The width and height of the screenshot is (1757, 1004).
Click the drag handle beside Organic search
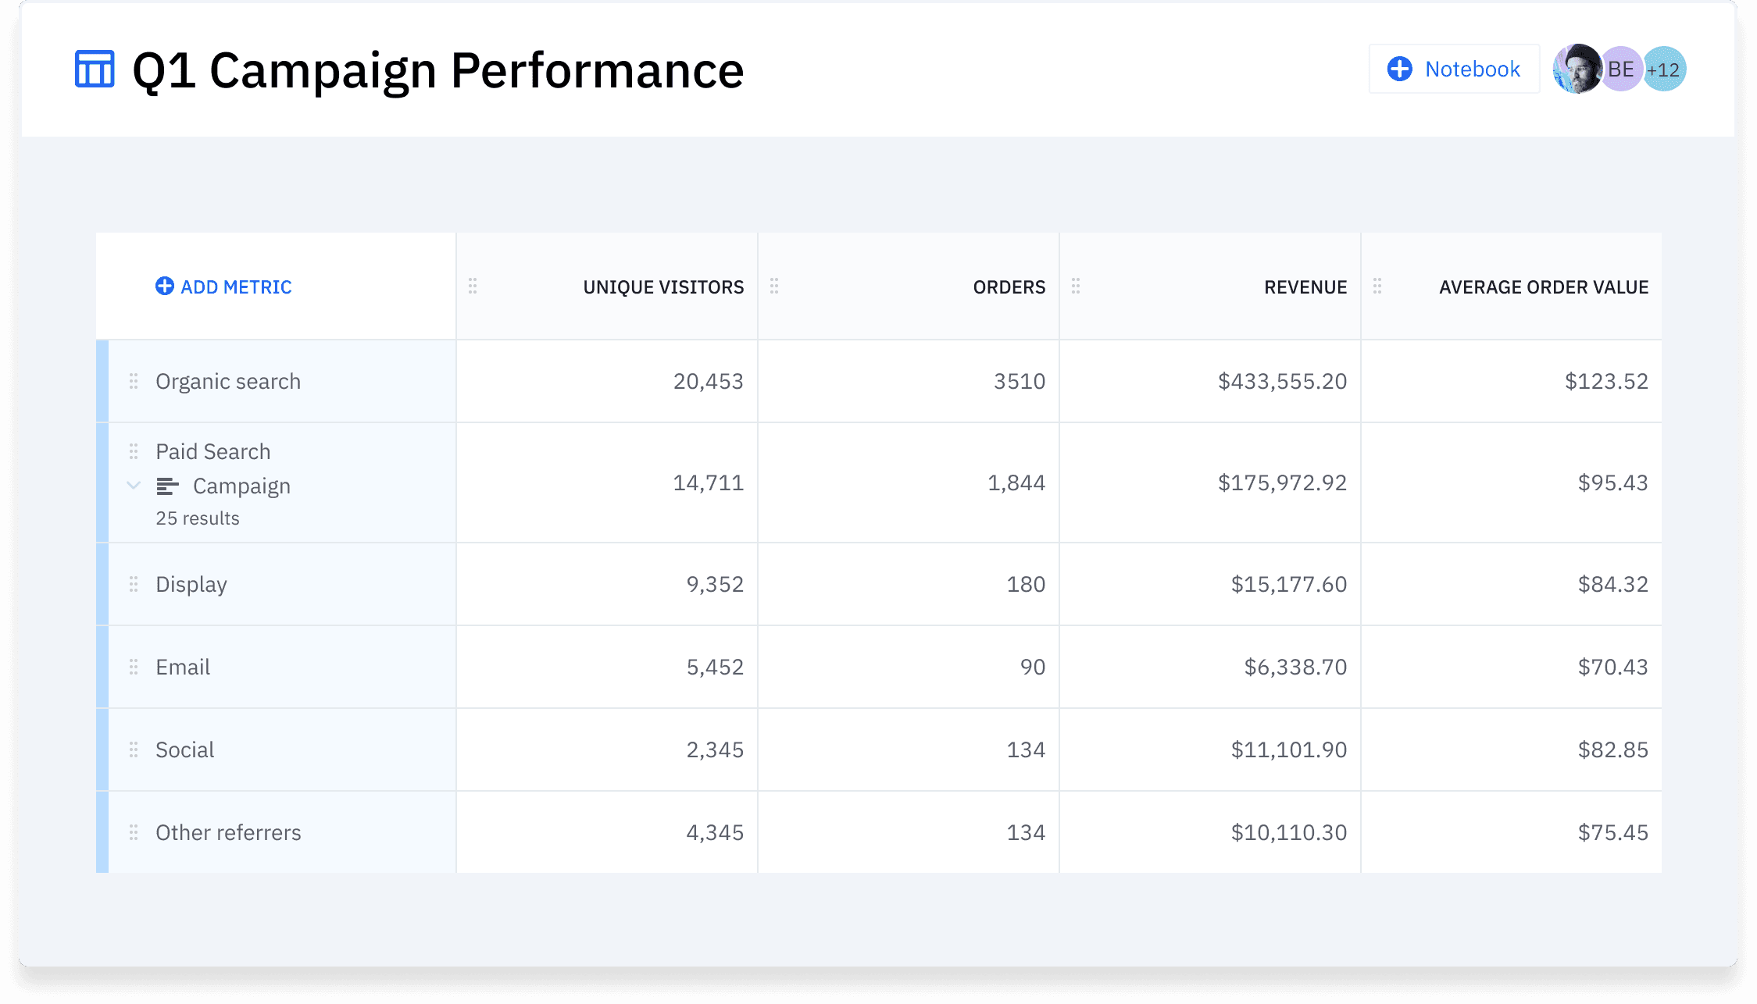[133, 382]
